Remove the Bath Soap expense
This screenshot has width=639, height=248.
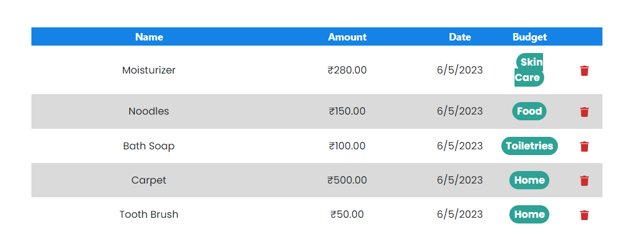point(584,147)
